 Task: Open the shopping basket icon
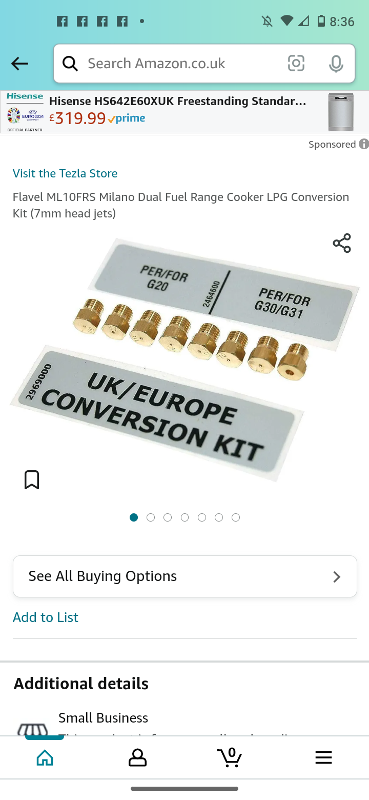(230, 757)
